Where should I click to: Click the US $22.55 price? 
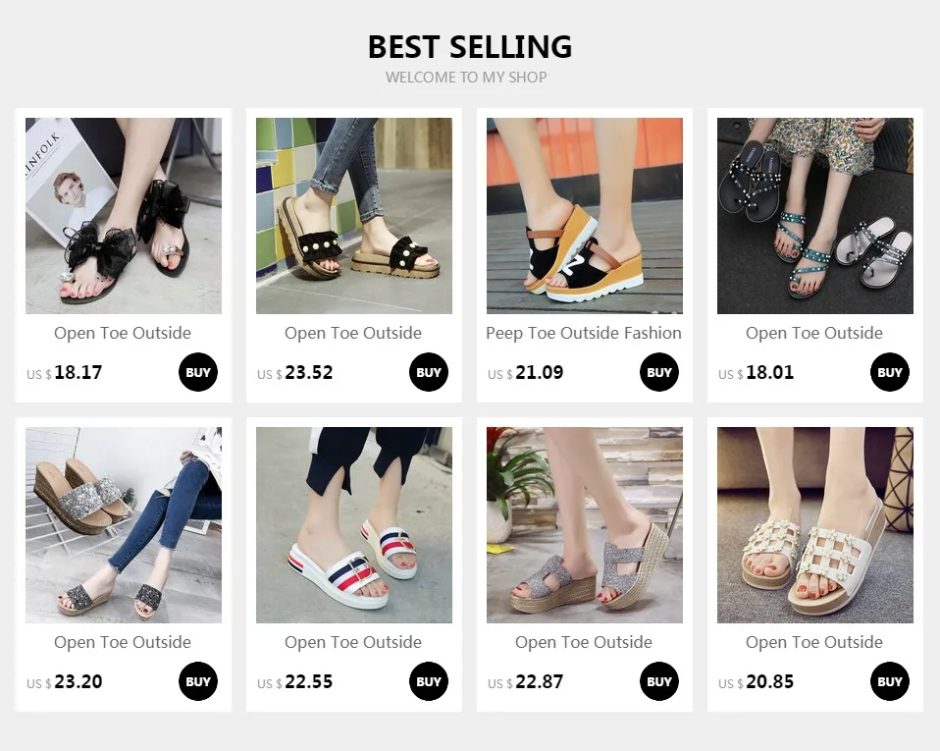tap(295, 682)
